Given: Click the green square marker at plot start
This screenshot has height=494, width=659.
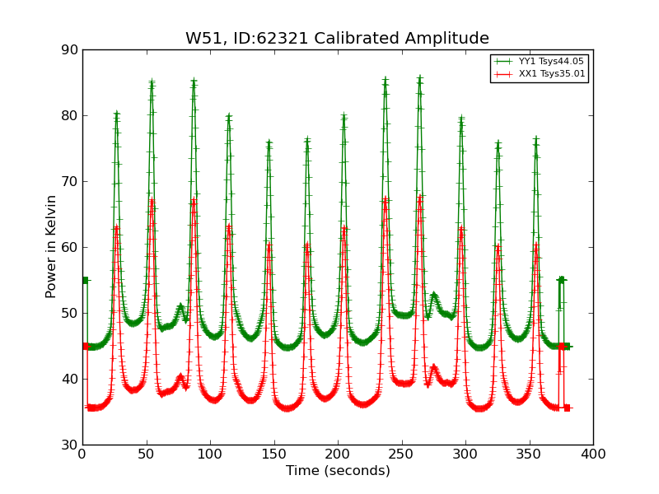Looking at the screenshot, I should click(x=86, y=280).
